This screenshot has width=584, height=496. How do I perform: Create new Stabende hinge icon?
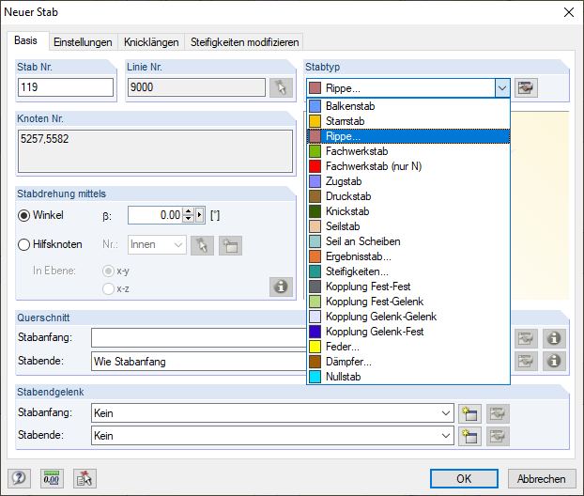pyautogui.click(x=469, y=436)
